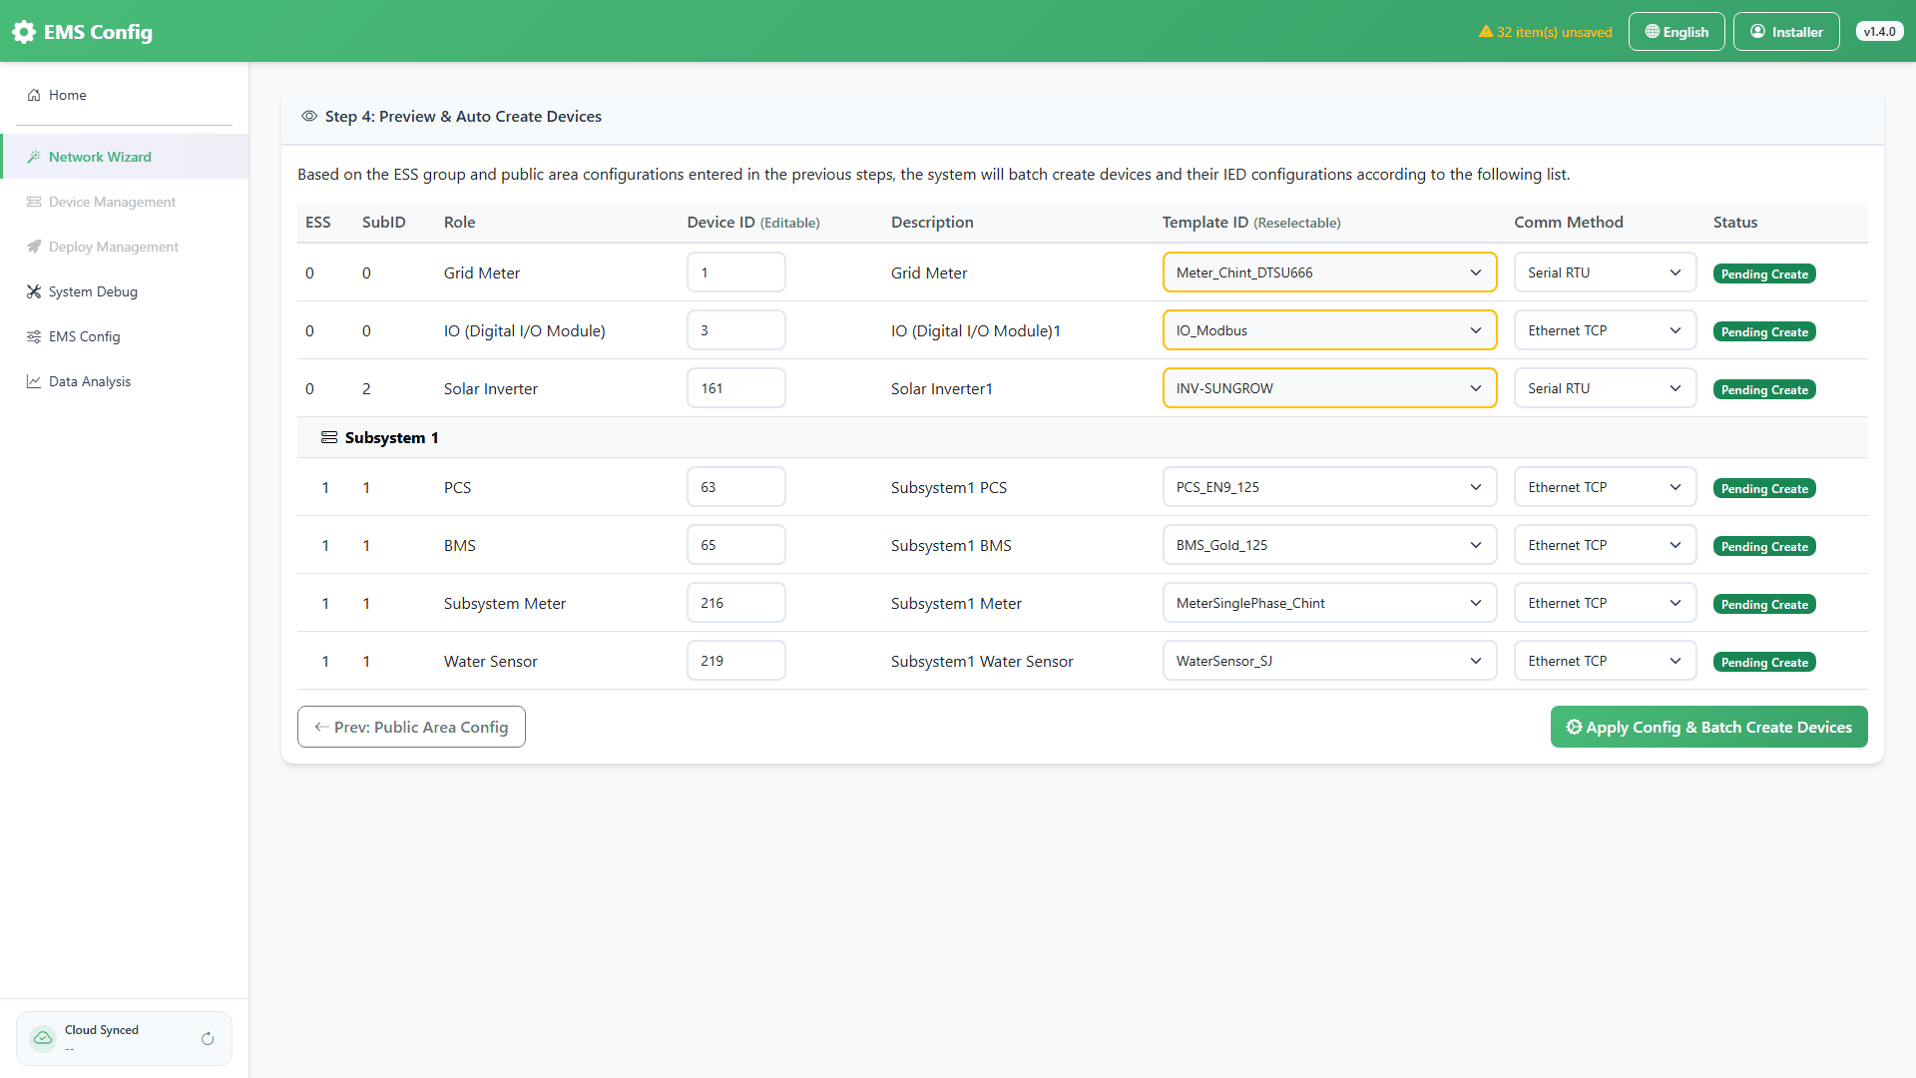Click the Home house icon in sidebar
Screen dimensions: 1916x1078
click(34, 95)
